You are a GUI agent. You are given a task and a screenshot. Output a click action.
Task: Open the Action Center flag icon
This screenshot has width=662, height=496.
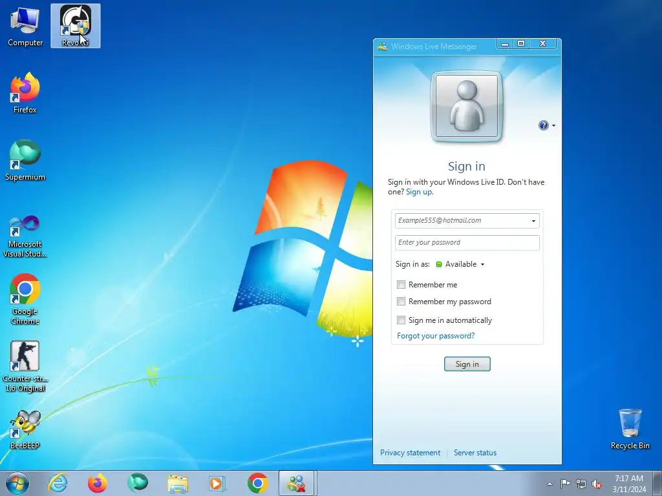(x=565, y=484)
